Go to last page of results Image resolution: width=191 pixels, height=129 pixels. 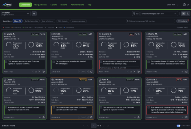108,126
